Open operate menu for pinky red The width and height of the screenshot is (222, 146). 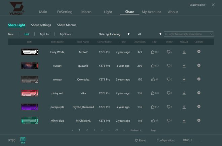pyautogui.click(x=199, y=93)
